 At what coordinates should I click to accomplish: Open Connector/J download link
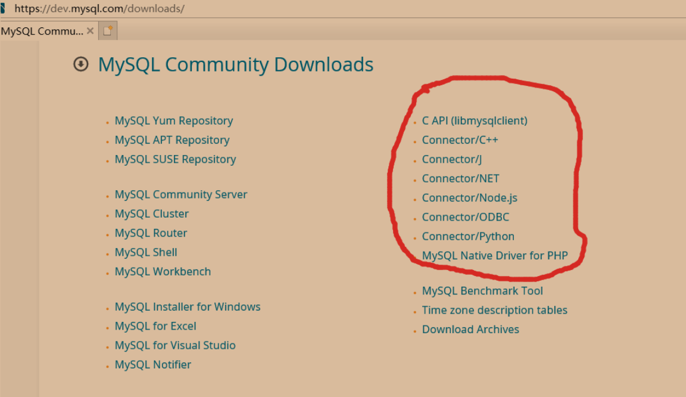pos(451,159)
